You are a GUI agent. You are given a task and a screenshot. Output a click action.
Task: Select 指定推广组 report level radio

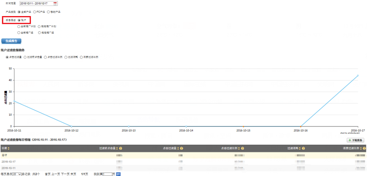39,33
